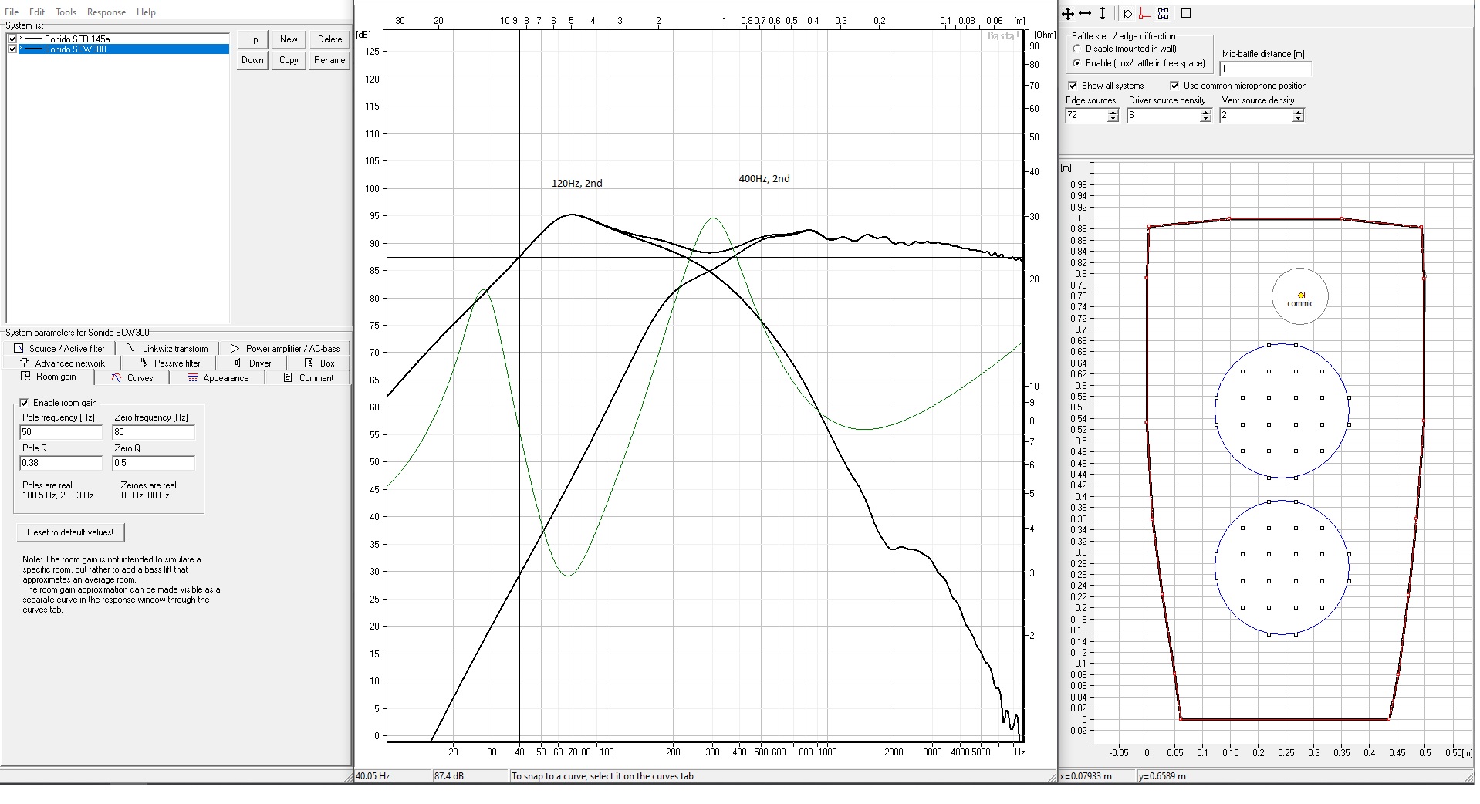
Task: Select Disable (mounted in-wall) radio button
Action: [x=1077, y=49]
